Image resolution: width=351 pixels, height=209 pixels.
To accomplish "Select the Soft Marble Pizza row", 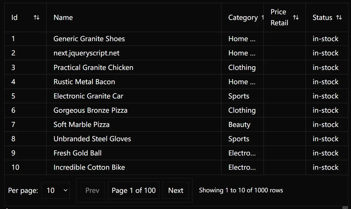I will point(176,124).
